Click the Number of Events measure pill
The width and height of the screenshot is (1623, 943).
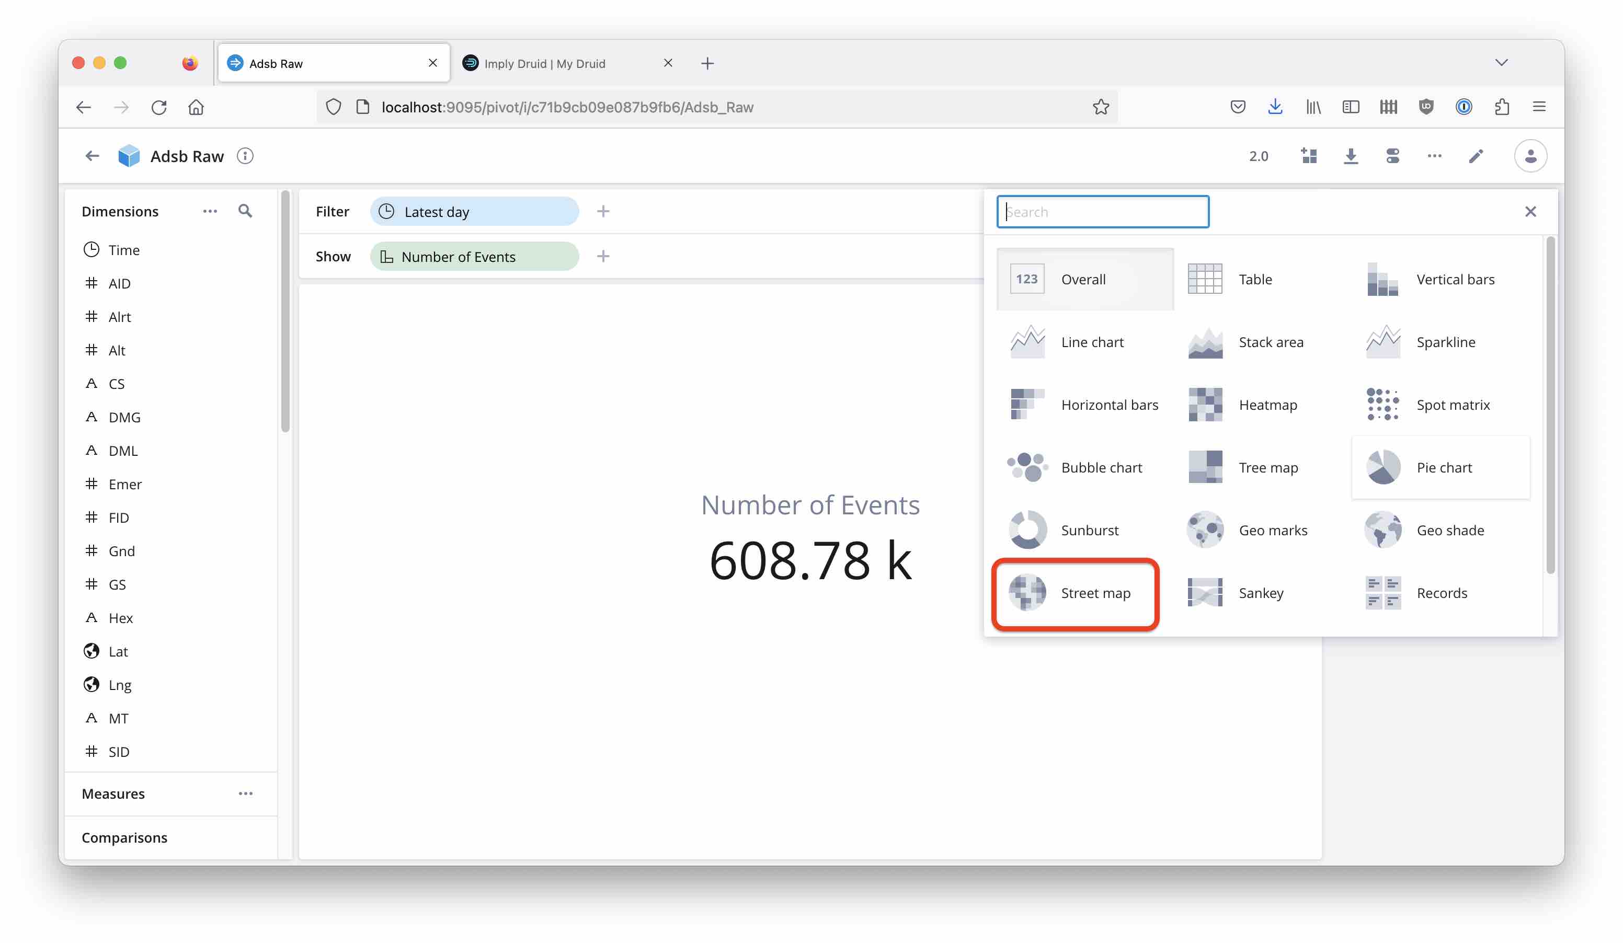[474, 257]
